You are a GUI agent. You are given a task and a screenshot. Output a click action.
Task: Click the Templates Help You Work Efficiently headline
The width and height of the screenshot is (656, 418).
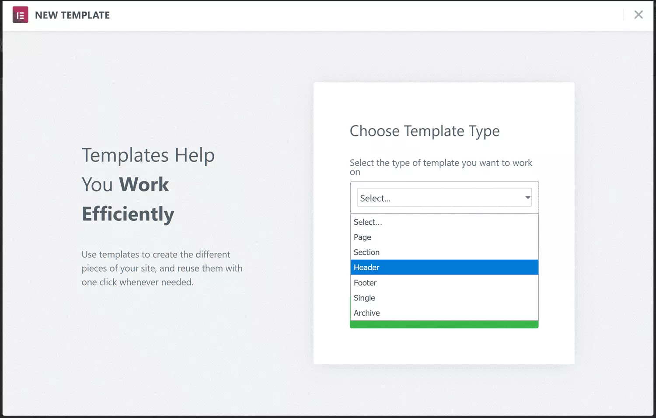(x=148, y=185)
